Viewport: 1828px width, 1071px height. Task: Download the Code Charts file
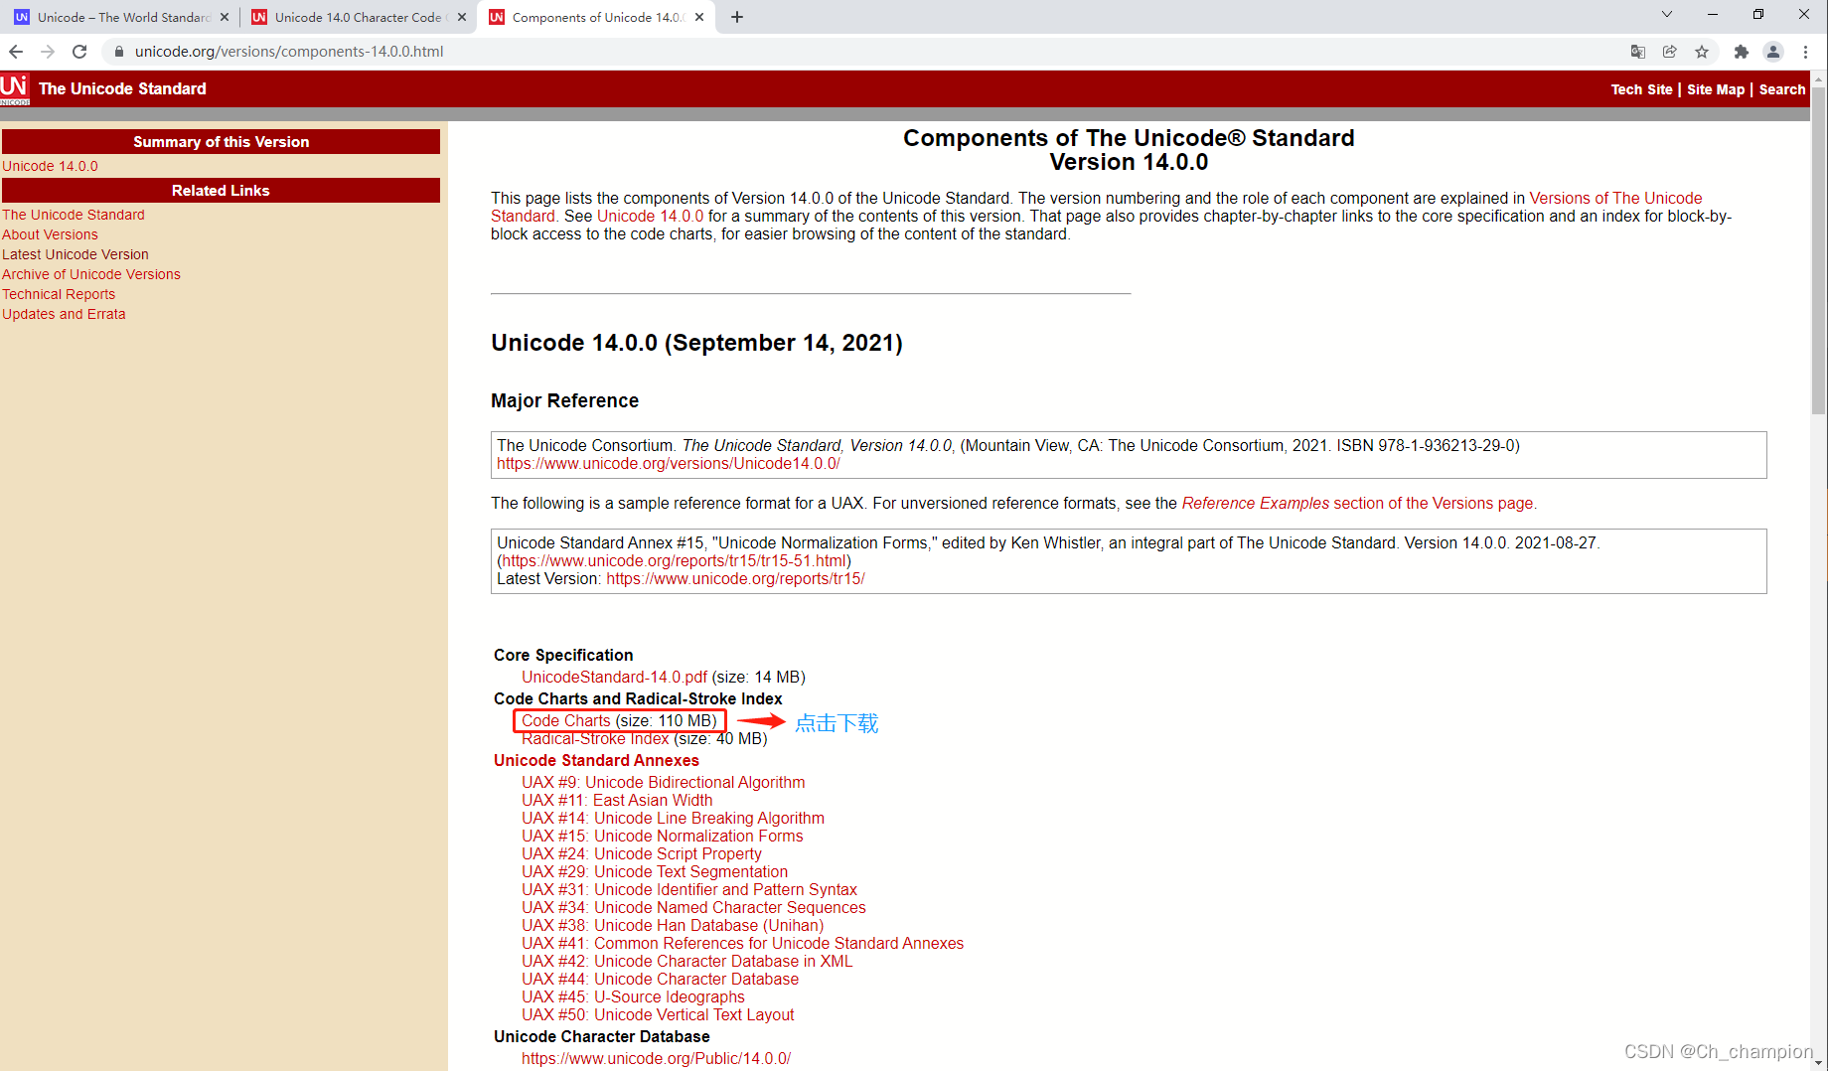tap(566, 720)
